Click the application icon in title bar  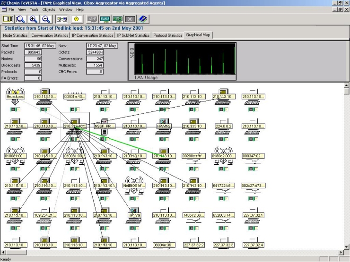(x=3, y=3)
